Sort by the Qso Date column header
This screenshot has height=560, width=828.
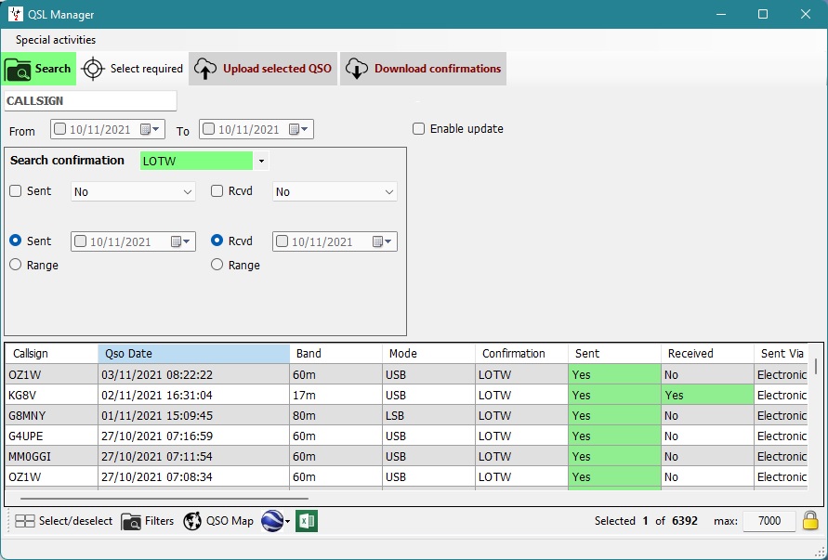pos(194,354)
